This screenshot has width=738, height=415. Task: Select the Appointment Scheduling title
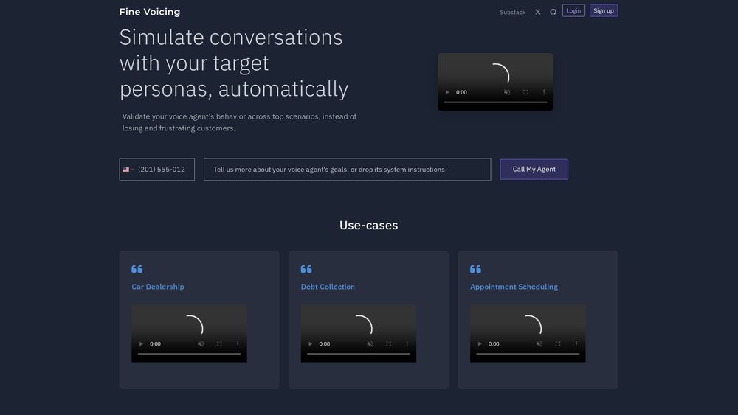(x=514, y=287)
